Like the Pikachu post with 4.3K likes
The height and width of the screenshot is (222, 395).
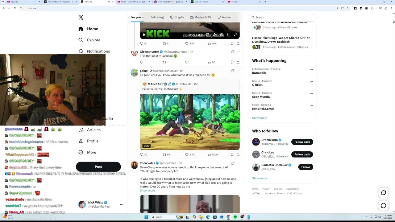coord(190,154)
